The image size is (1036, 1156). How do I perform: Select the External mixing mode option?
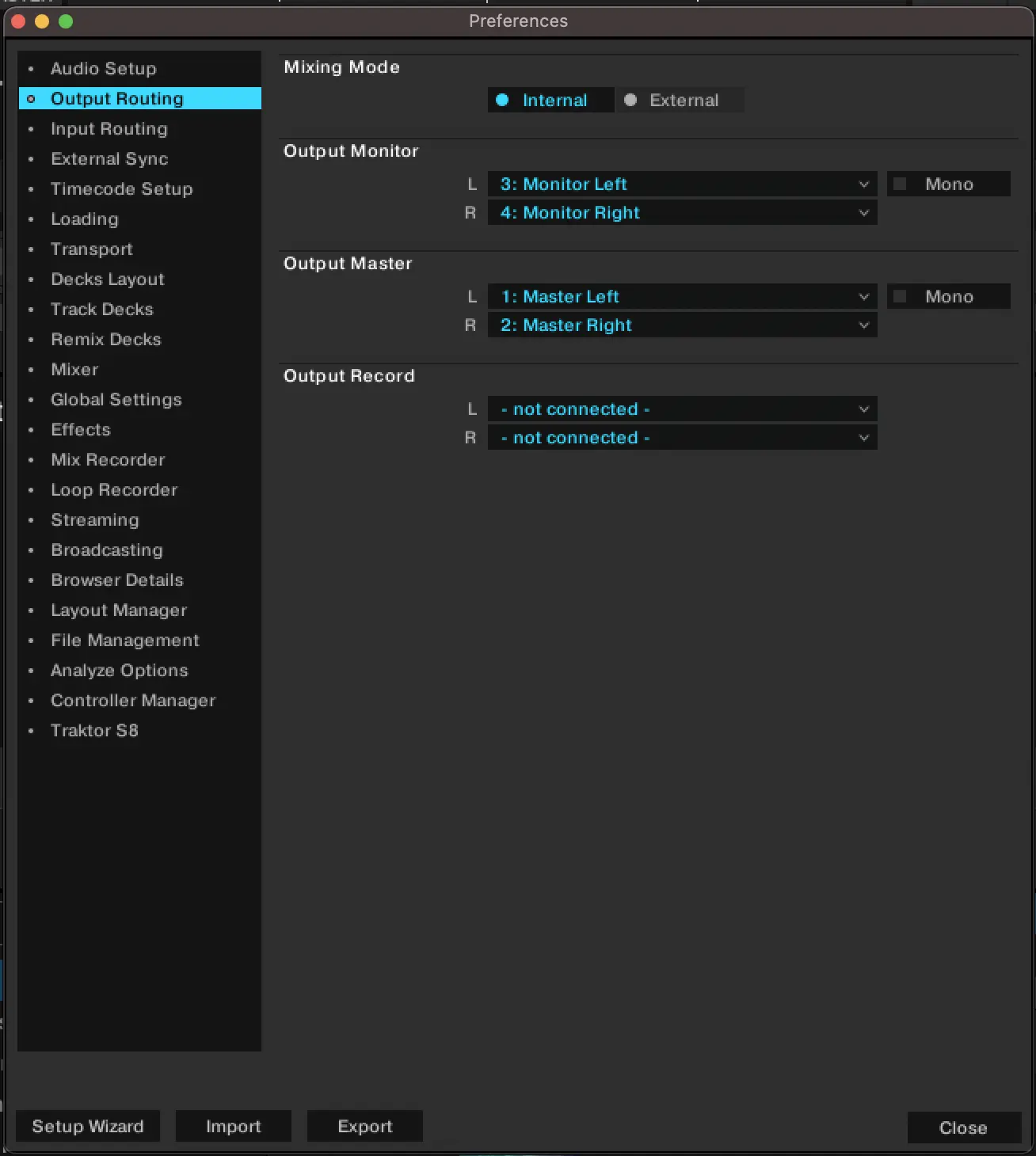[630, 101]
